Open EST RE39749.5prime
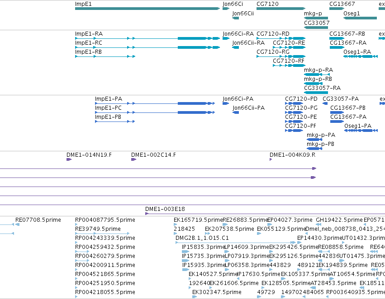The image size is (385, 299). pos(98,229)
